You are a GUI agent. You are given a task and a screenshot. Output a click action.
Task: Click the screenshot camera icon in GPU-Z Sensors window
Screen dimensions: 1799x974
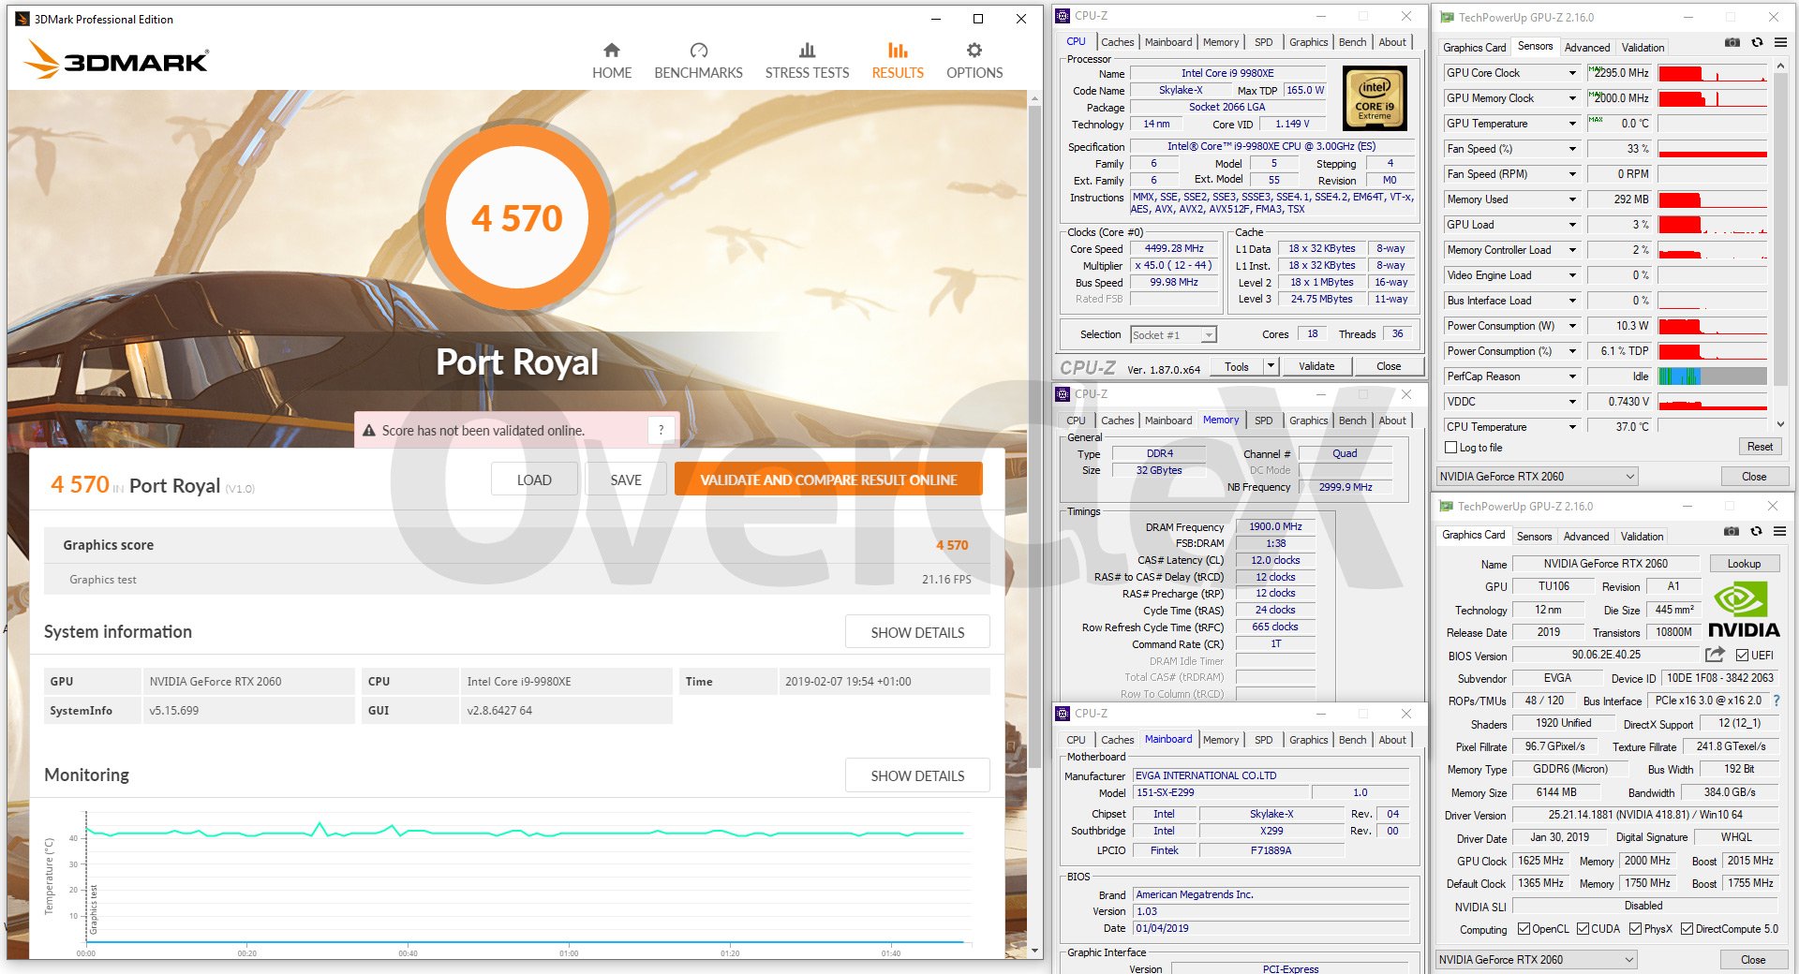click(x=1732, y=42)
